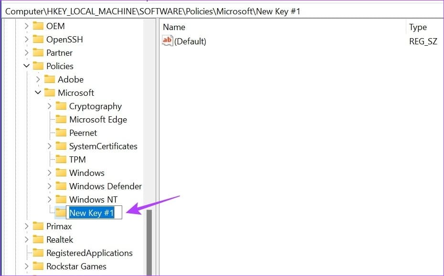Image resolution: width=444 pixels, height=276 pixels.
Task: Expand the Windows Defender key
Action: (x=49, y=186)
